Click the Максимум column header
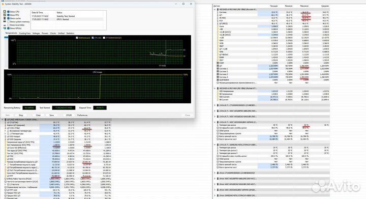Viewport: 366px width, 199px height. (x=304, y=6)
